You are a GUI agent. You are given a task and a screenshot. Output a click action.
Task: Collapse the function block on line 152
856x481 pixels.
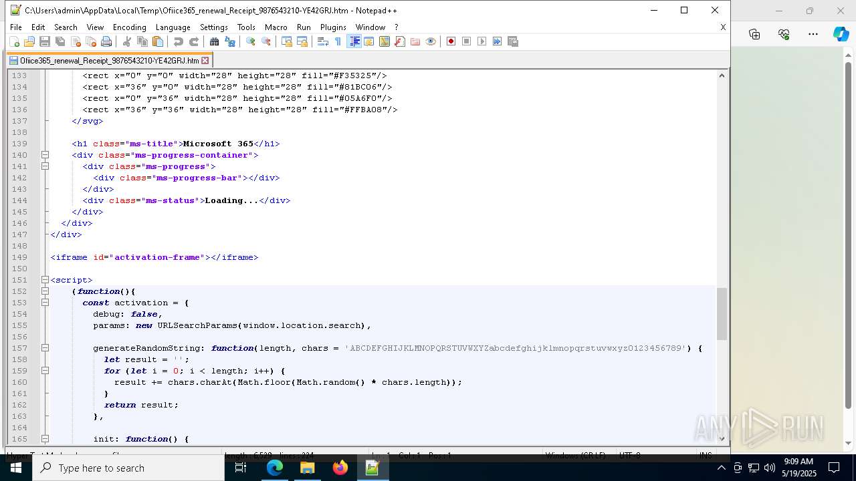(x=45, y=291)
